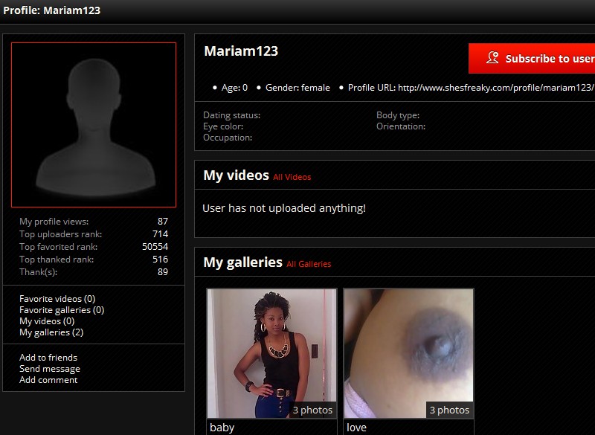
Task: Click the 'My galleries' section heading
Action: tap(243, 262)
